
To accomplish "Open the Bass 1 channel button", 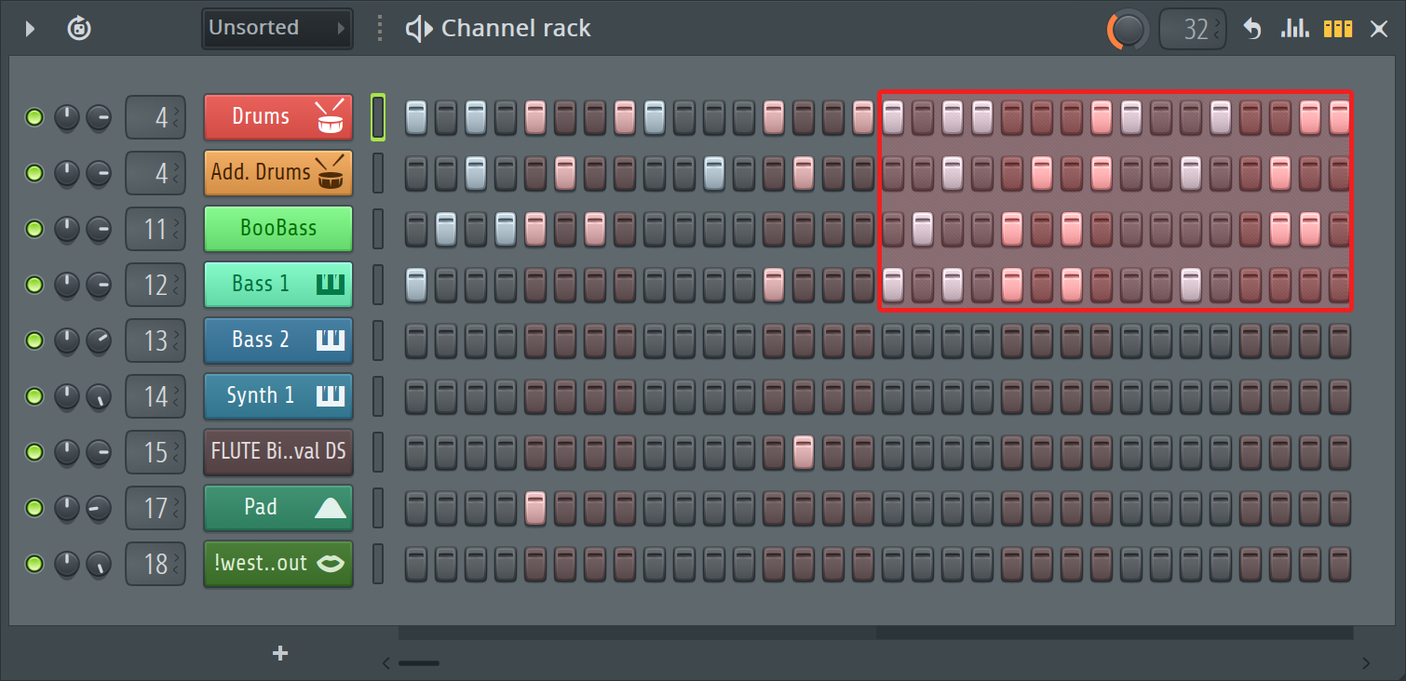I will 278,285.
